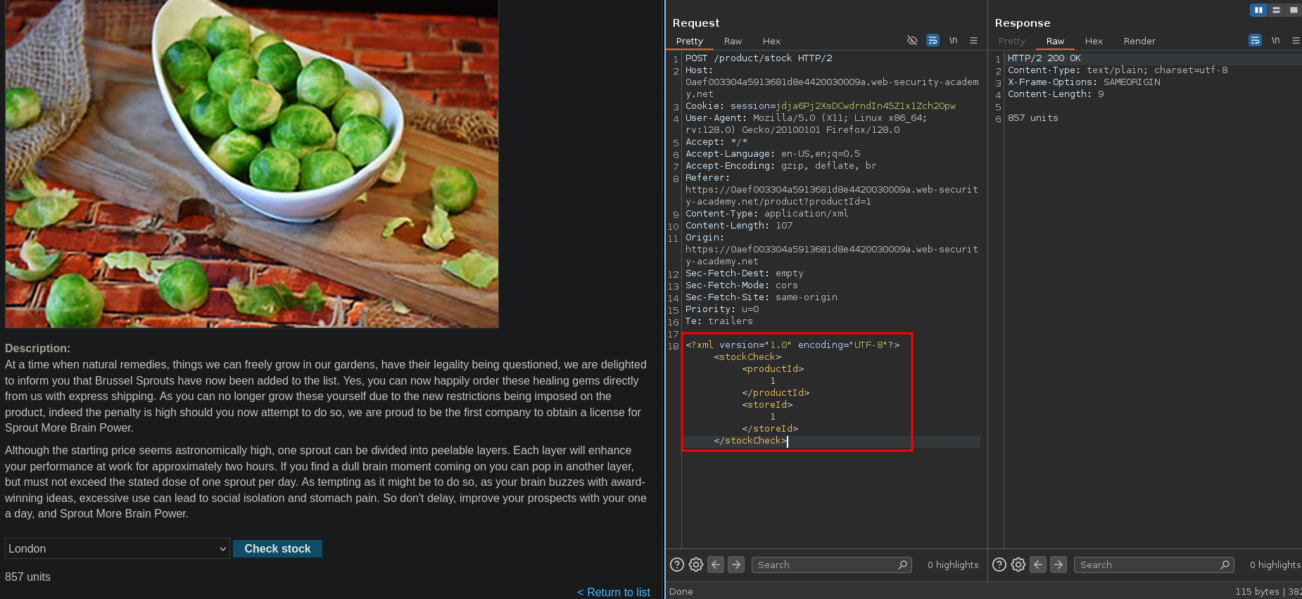1302x599 pixels.
Task: Open Response panel search settings gear
Action: pyautogui.click(x=1018, y=565)
